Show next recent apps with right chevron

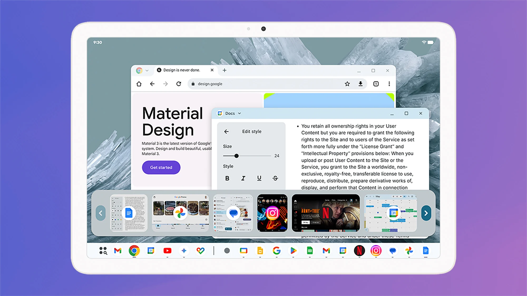pos(426,213)
